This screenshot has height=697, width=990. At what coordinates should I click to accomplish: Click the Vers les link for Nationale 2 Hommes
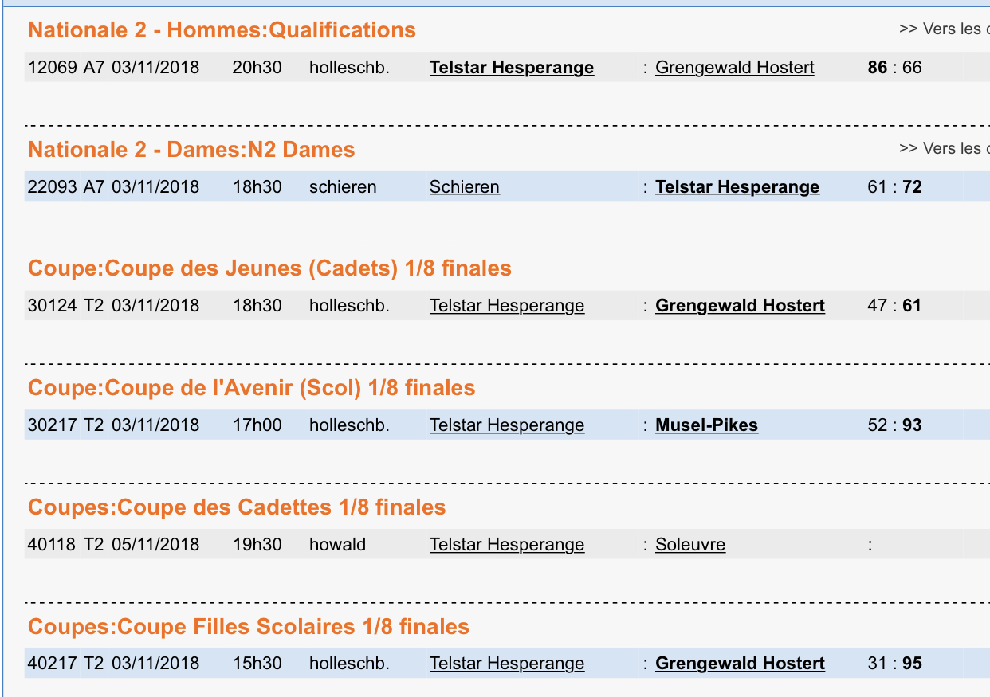(942, 29)
